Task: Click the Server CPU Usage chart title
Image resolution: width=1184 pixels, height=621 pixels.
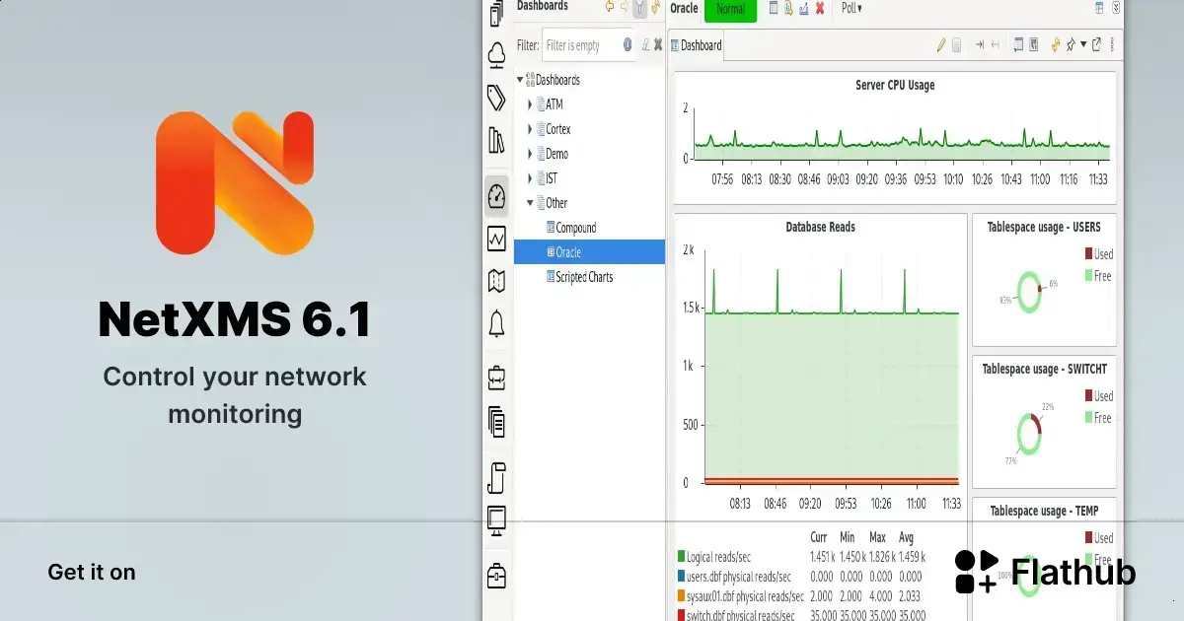Action: coord(895,86)
